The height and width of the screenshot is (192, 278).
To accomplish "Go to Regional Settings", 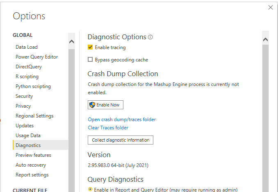I will pos(34,116).
